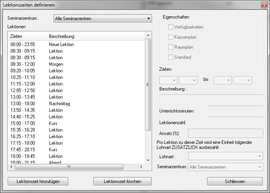
Task: Toggle the Klassenplan checkbox
Action: 171,37
